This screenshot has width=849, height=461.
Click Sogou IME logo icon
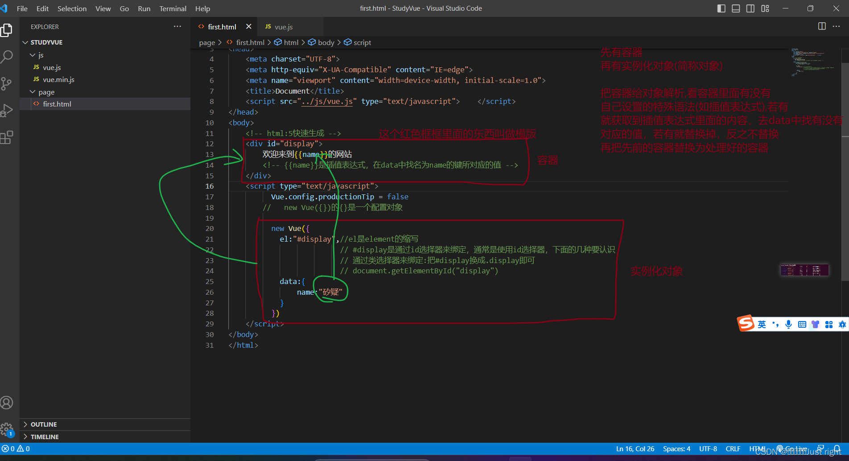746,324
